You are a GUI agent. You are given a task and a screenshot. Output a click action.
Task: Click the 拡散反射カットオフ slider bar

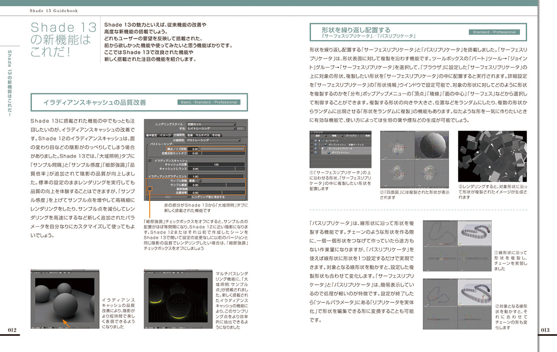[x=222, y=153]
